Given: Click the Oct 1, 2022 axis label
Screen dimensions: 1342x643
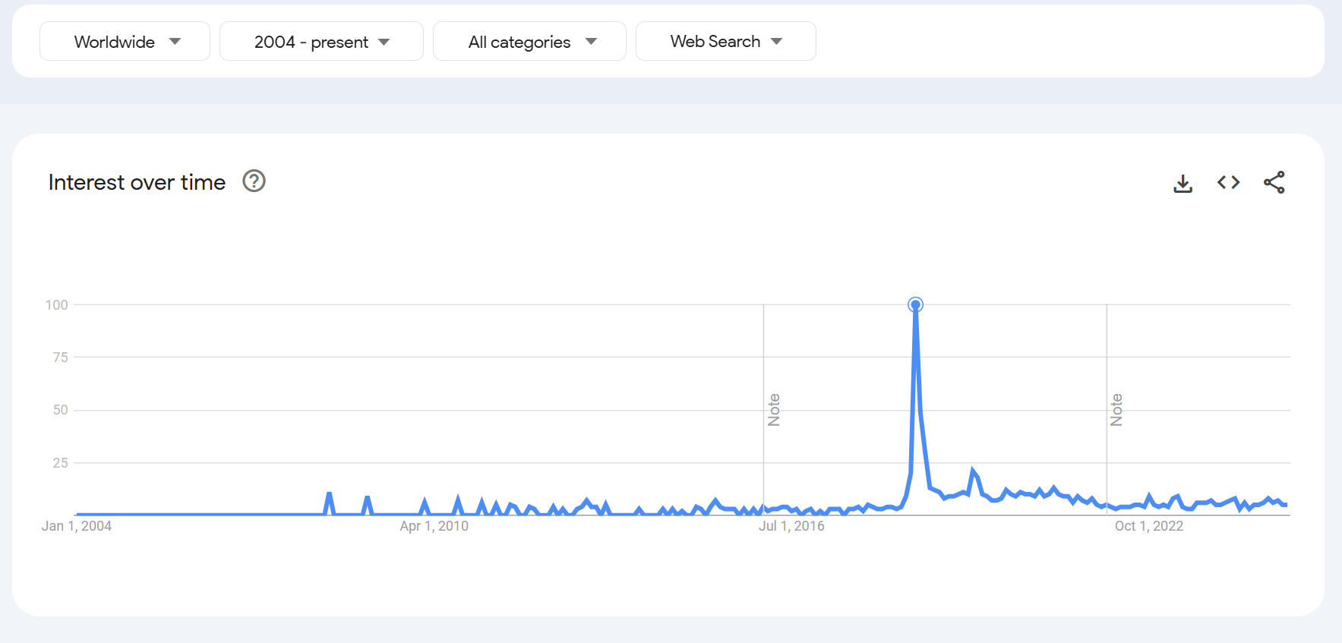Looking at the screenshot, I should [1148, 526].
